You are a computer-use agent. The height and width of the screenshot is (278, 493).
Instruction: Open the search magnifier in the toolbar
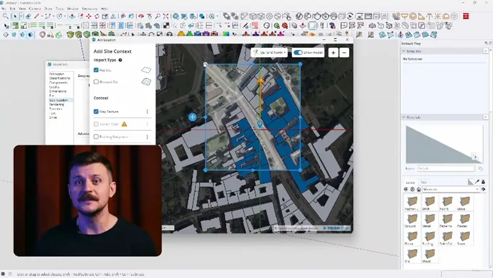click(x=5, y=16)
